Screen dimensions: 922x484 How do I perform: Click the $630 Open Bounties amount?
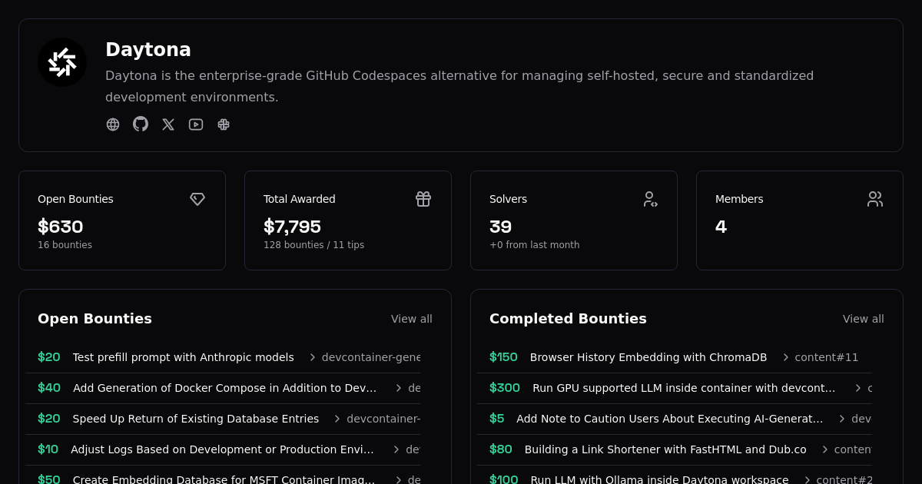point(61,227)
